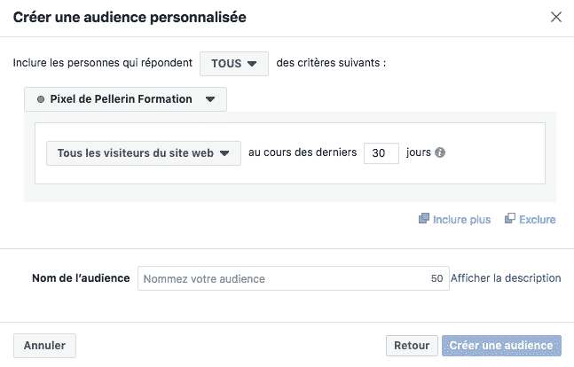Click the caret on the website visitors dropdown
Viewport: 574px width, 367px height.
click(225, 152)
